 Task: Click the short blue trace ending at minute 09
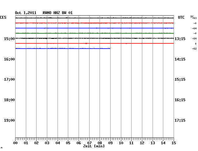(x=63, y=48)
